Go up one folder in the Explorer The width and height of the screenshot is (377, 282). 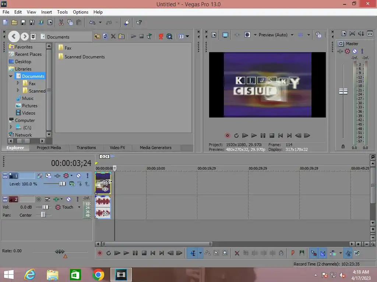tap(97, 36)
